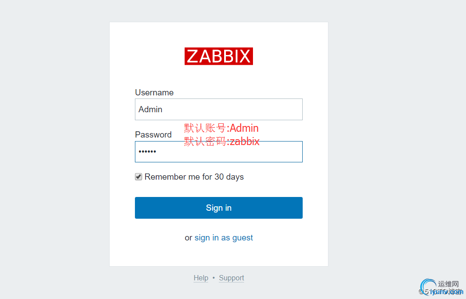This screenshot has width=466, height=299.
Task: Click the blue Sign in button
Action: pyautogui.click(x=219, y=208)
